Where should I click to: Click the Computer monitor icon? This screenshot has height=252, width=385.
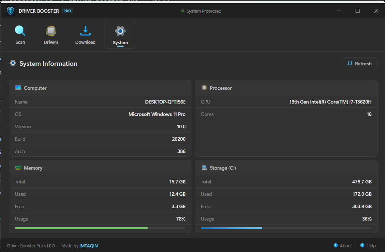pyautogui.click(x=18, y=88)
